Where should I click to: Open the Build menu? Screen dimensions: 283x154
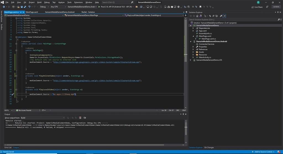tap(39, 2)
